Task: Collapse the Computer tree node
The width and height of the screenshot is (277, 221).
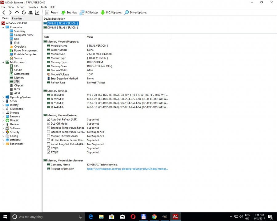Action: coord(3,27)
